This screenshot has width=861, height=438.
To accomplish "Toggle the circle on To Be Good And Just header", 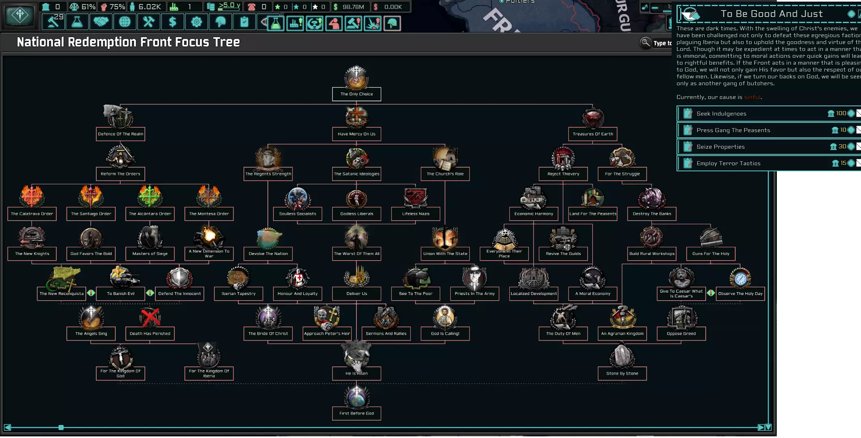I will click(x=851, y=14).
